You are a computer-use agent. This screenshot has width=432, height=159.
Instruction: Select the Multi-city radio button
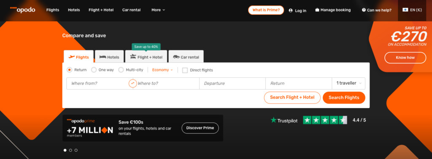pos(121,70)
